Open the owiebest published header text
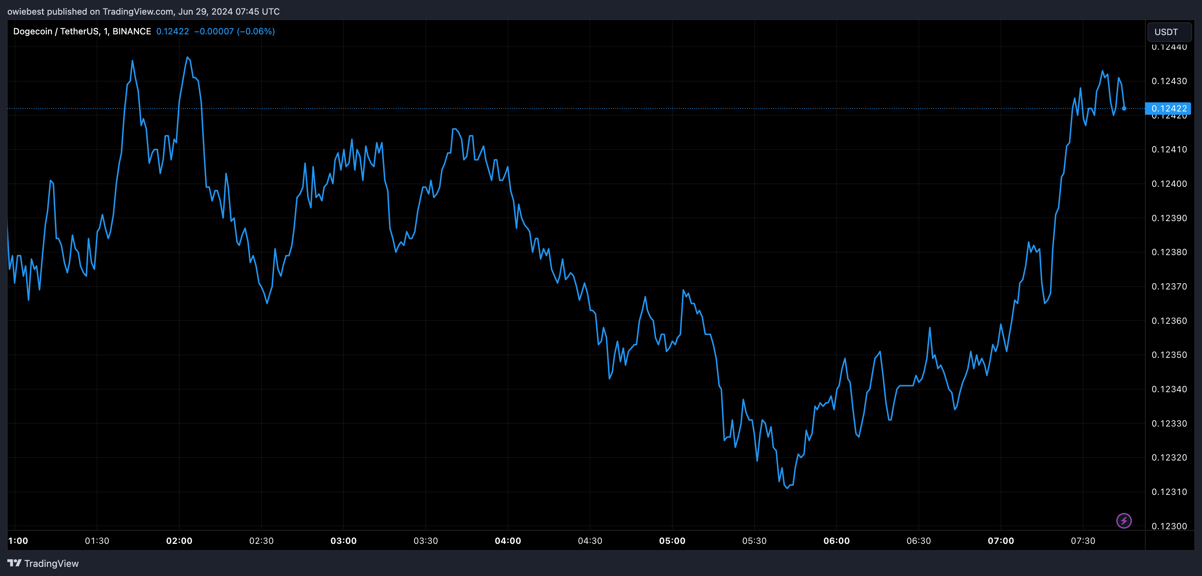Screen dimensions: 1202x576 point(143,11)
